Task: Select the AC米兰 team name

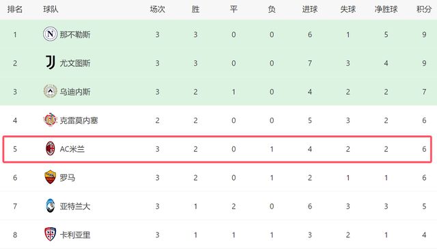Action: tap(72, 149)
